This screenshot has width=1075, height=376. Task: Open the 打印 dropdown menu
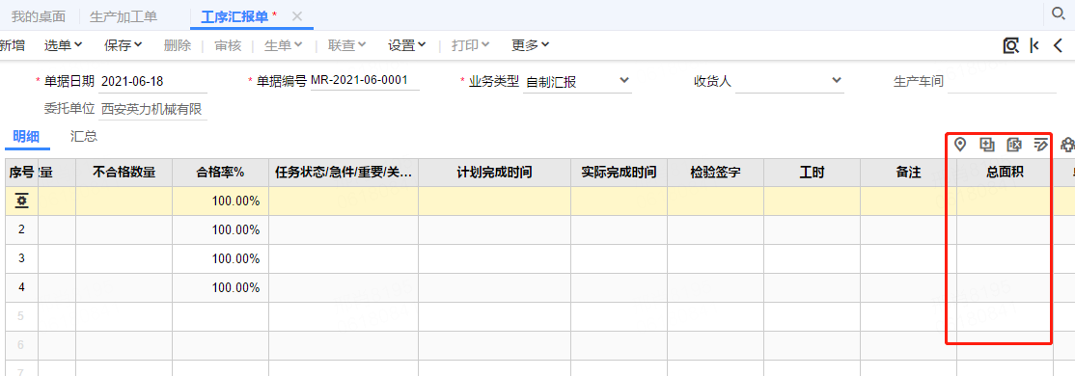[470, 46]
